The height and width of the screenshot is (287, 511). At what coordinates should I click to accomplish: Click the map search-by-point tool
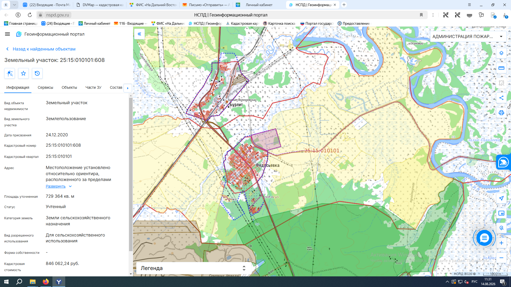tap(501, 228)
